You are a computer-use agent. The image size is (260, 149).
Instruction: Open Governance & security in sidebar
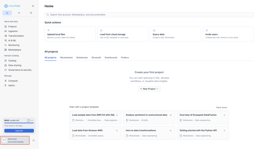pyautogui.click(x=20, y=70)
